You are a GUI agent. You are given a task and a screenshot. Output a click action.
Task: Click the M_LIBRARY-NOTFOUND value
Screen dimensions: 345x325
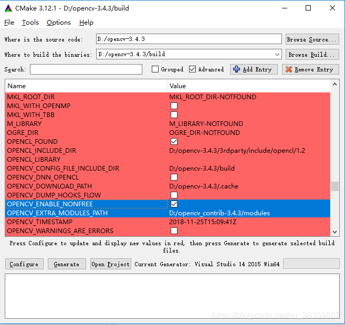click(206, 124)
